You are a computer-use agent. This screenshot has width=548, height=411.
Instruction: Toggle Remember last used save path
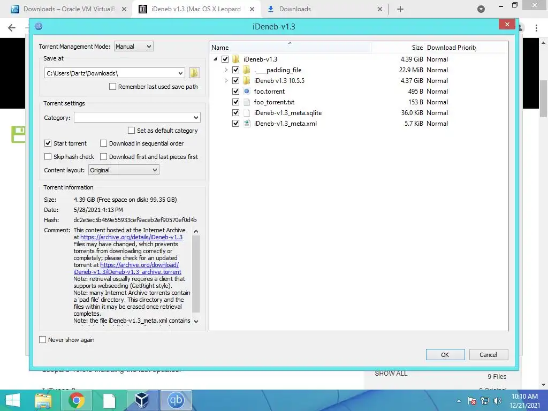click(x=112, y=87)
